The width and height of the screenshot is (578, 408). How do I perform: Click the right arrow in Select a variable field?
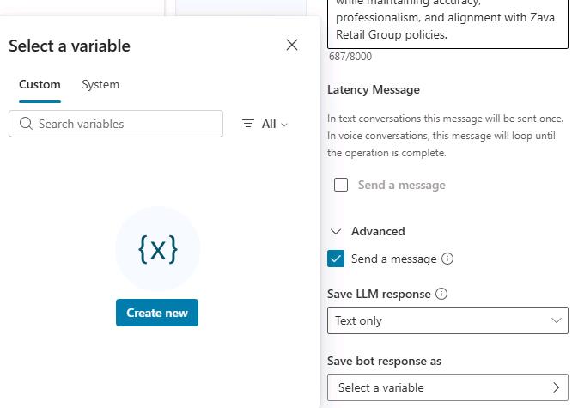tap(557, 387)
